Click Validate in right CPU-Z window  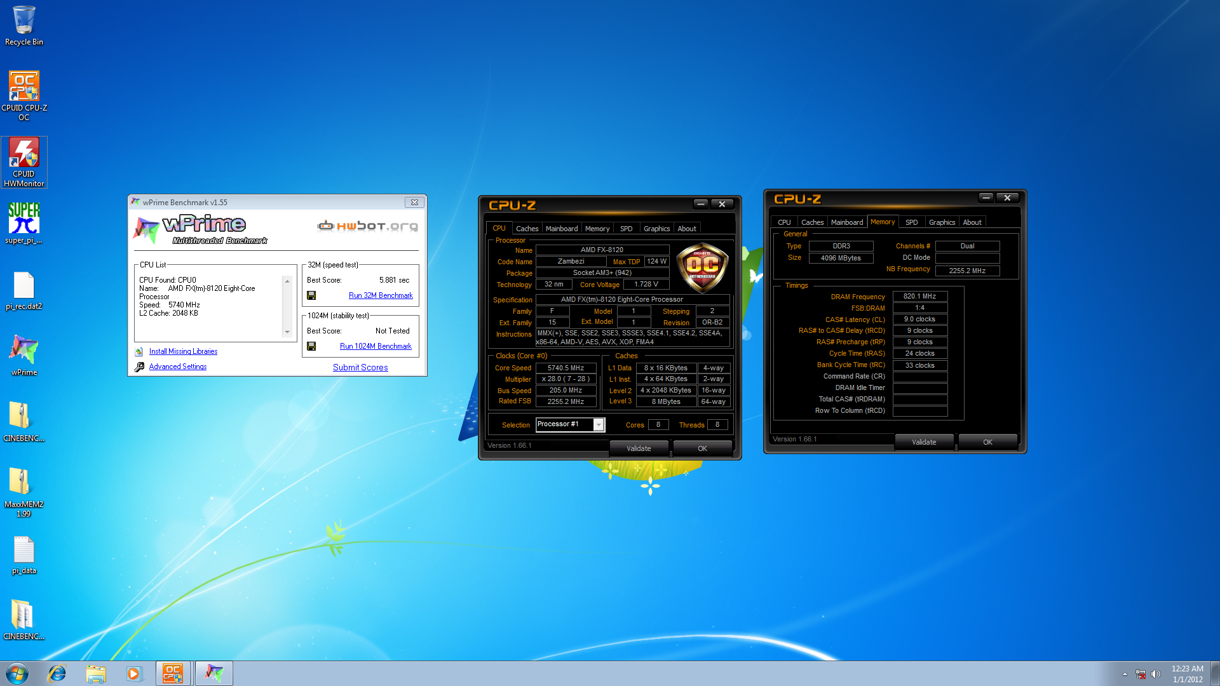pyautogui.click(x=924, y=442)
